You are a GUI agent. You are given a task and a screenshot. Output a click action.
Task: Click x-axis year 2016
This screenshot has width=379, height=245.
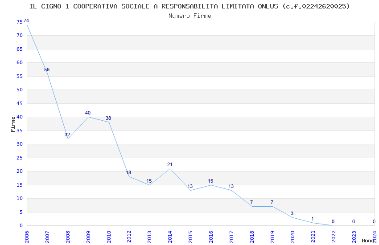211,237
